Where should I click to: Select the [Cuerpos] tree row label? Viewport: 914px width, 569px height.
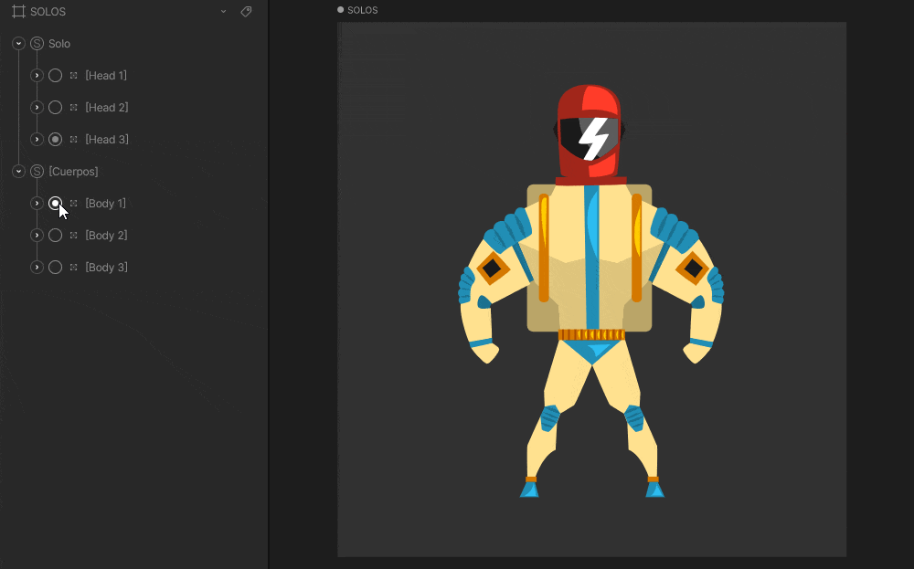(x=73, y=172)
